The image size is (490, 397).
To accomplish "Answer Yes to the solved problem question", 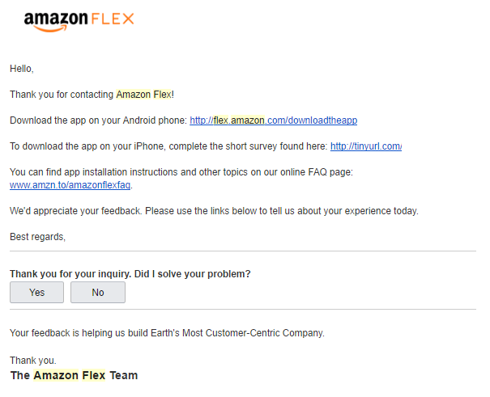I will click(x=37, y=292).
